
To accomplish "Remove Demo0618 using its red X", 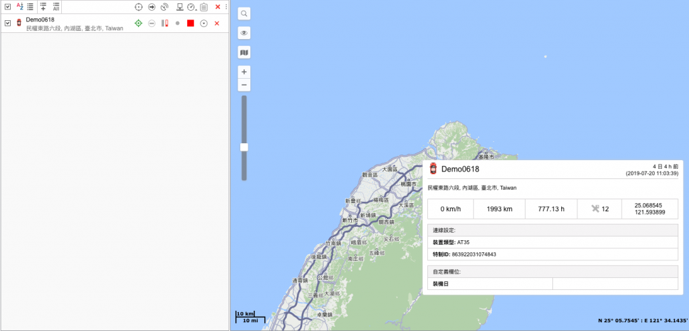I will click(x=217, y=24).
